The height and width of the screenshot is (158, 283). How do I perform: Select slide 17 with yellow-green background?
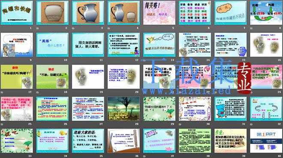[x=17, y=77]
